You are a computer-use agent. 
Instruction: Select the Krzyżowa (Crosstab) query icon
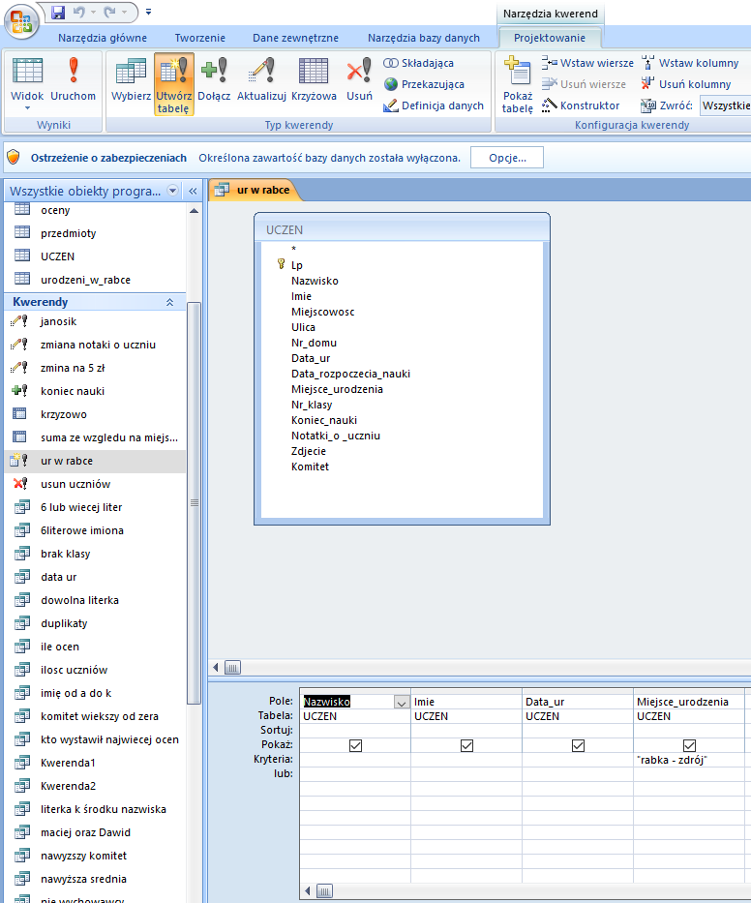314,80
